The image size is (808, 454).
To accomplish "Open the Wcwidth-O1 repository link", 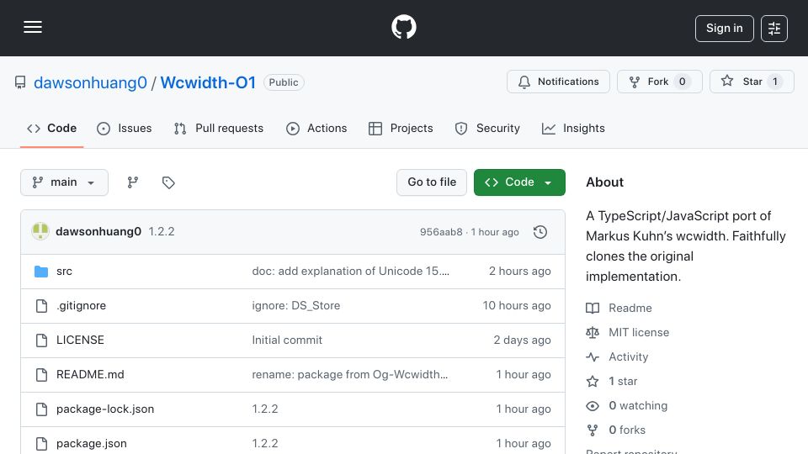I will [x=208, y=82].
